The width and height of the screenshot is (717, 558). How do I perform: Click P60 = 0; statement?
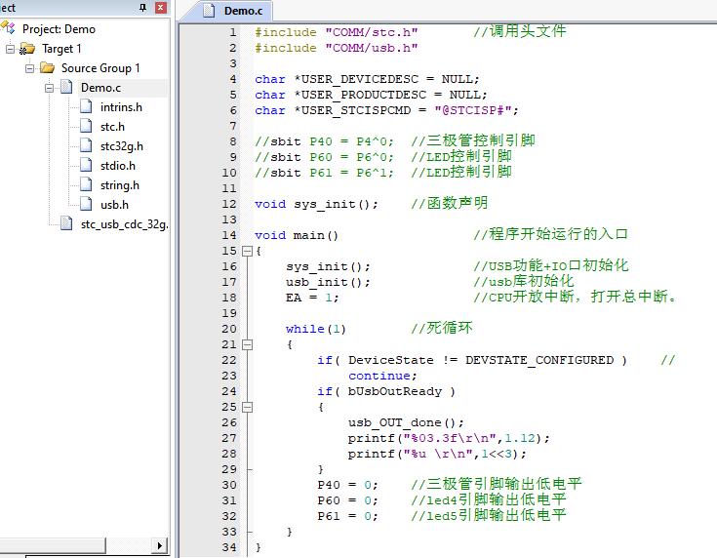click(x=347, y=500)
